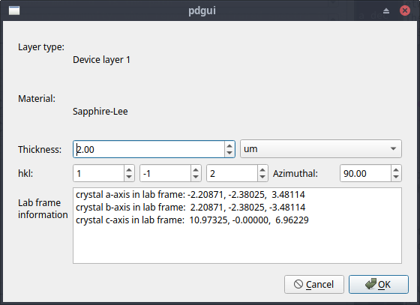
Task: Click the Thickness input field
Action: tap(149, 149)
